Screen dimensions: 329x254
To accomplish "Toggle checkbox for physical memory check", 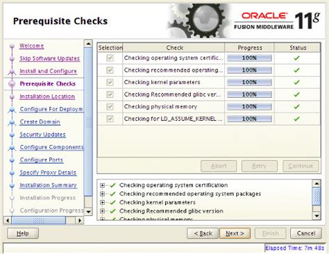I will pos(110,107).
